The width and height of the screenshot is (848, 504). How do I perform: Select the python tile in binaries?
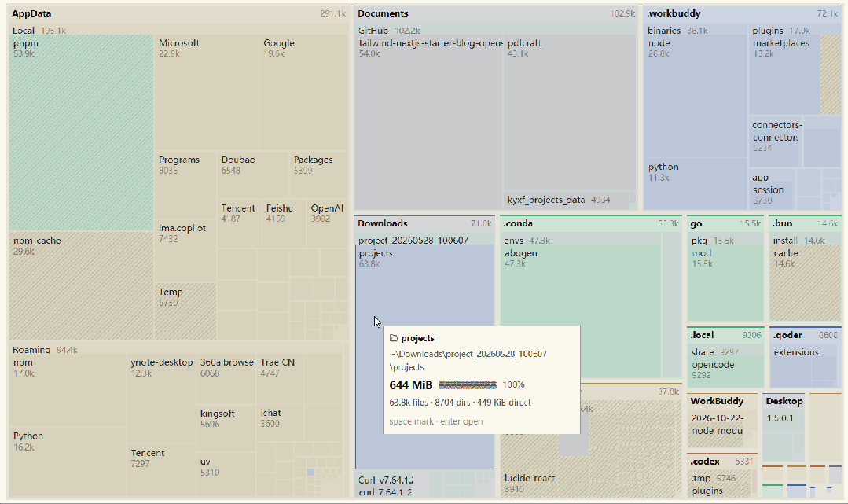coord(696,183)
